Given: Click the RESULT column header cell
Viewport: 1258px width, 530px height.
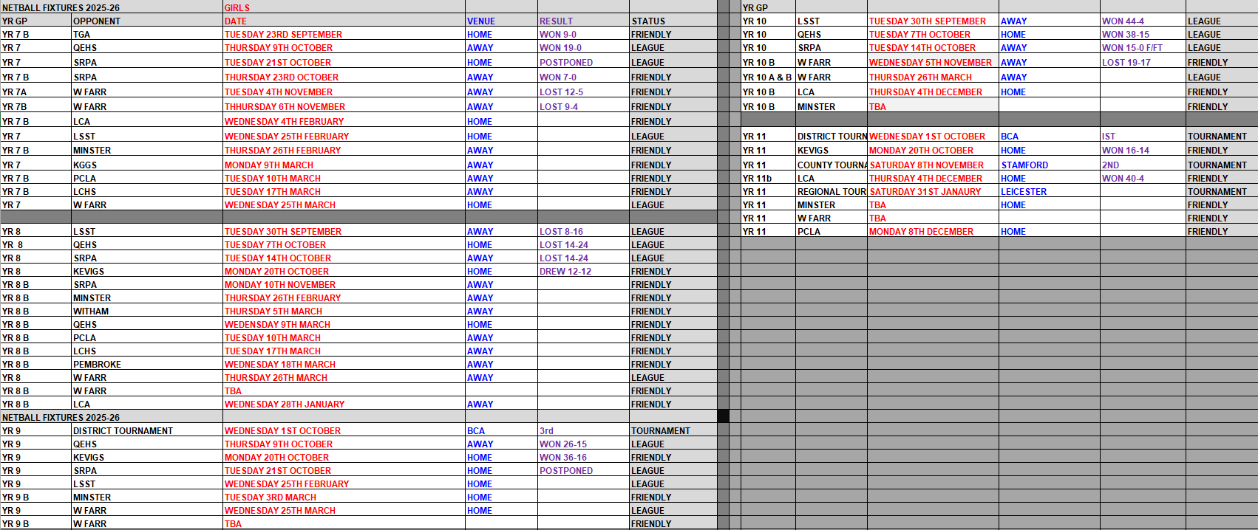Looking at the screenshot, I should (556, 21).
